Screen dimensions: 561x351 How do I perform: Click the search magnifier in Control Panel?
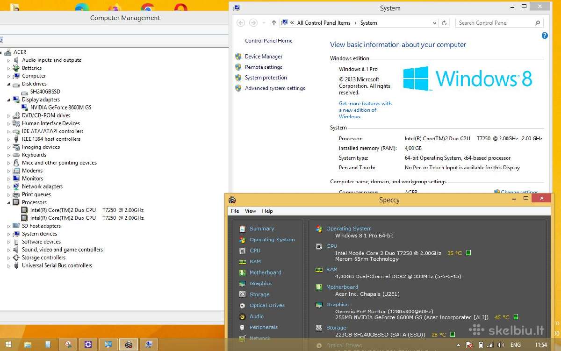538,22
